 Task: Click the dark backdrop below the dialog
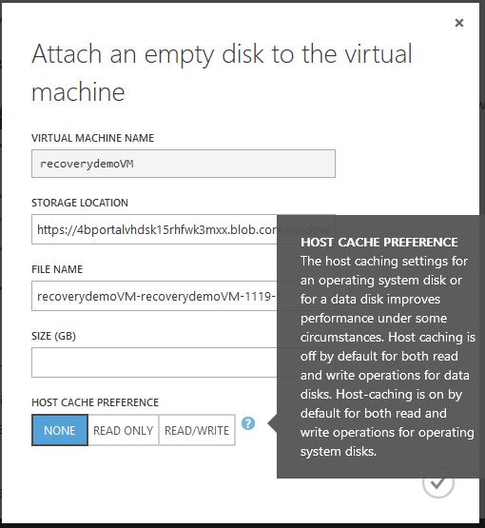point(242,526)
